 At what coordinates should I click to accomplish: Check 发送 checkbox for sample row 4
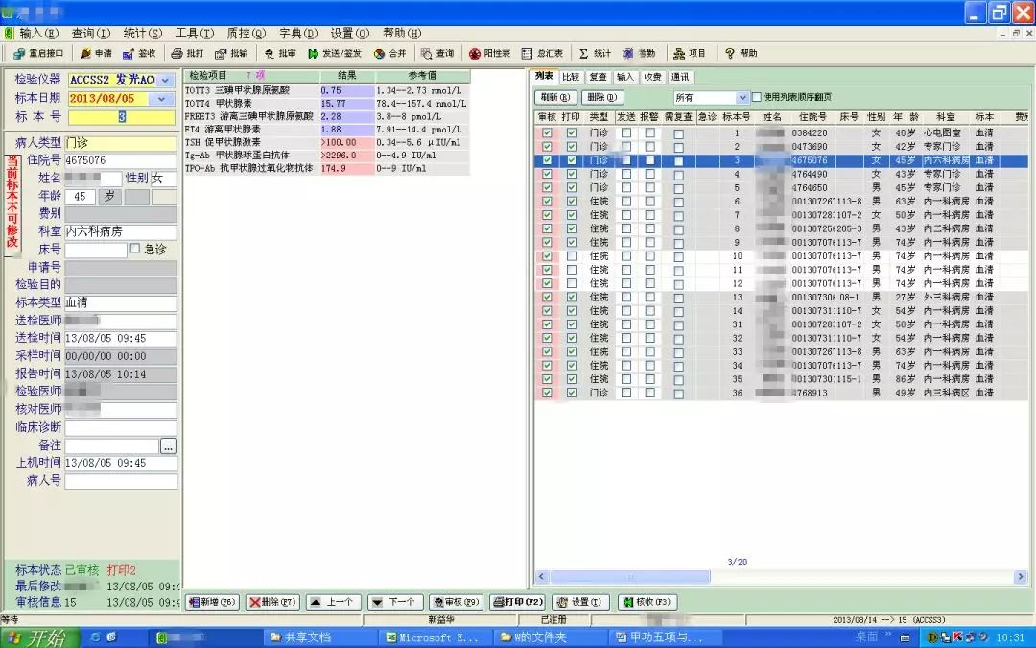[x=626, y=174]
